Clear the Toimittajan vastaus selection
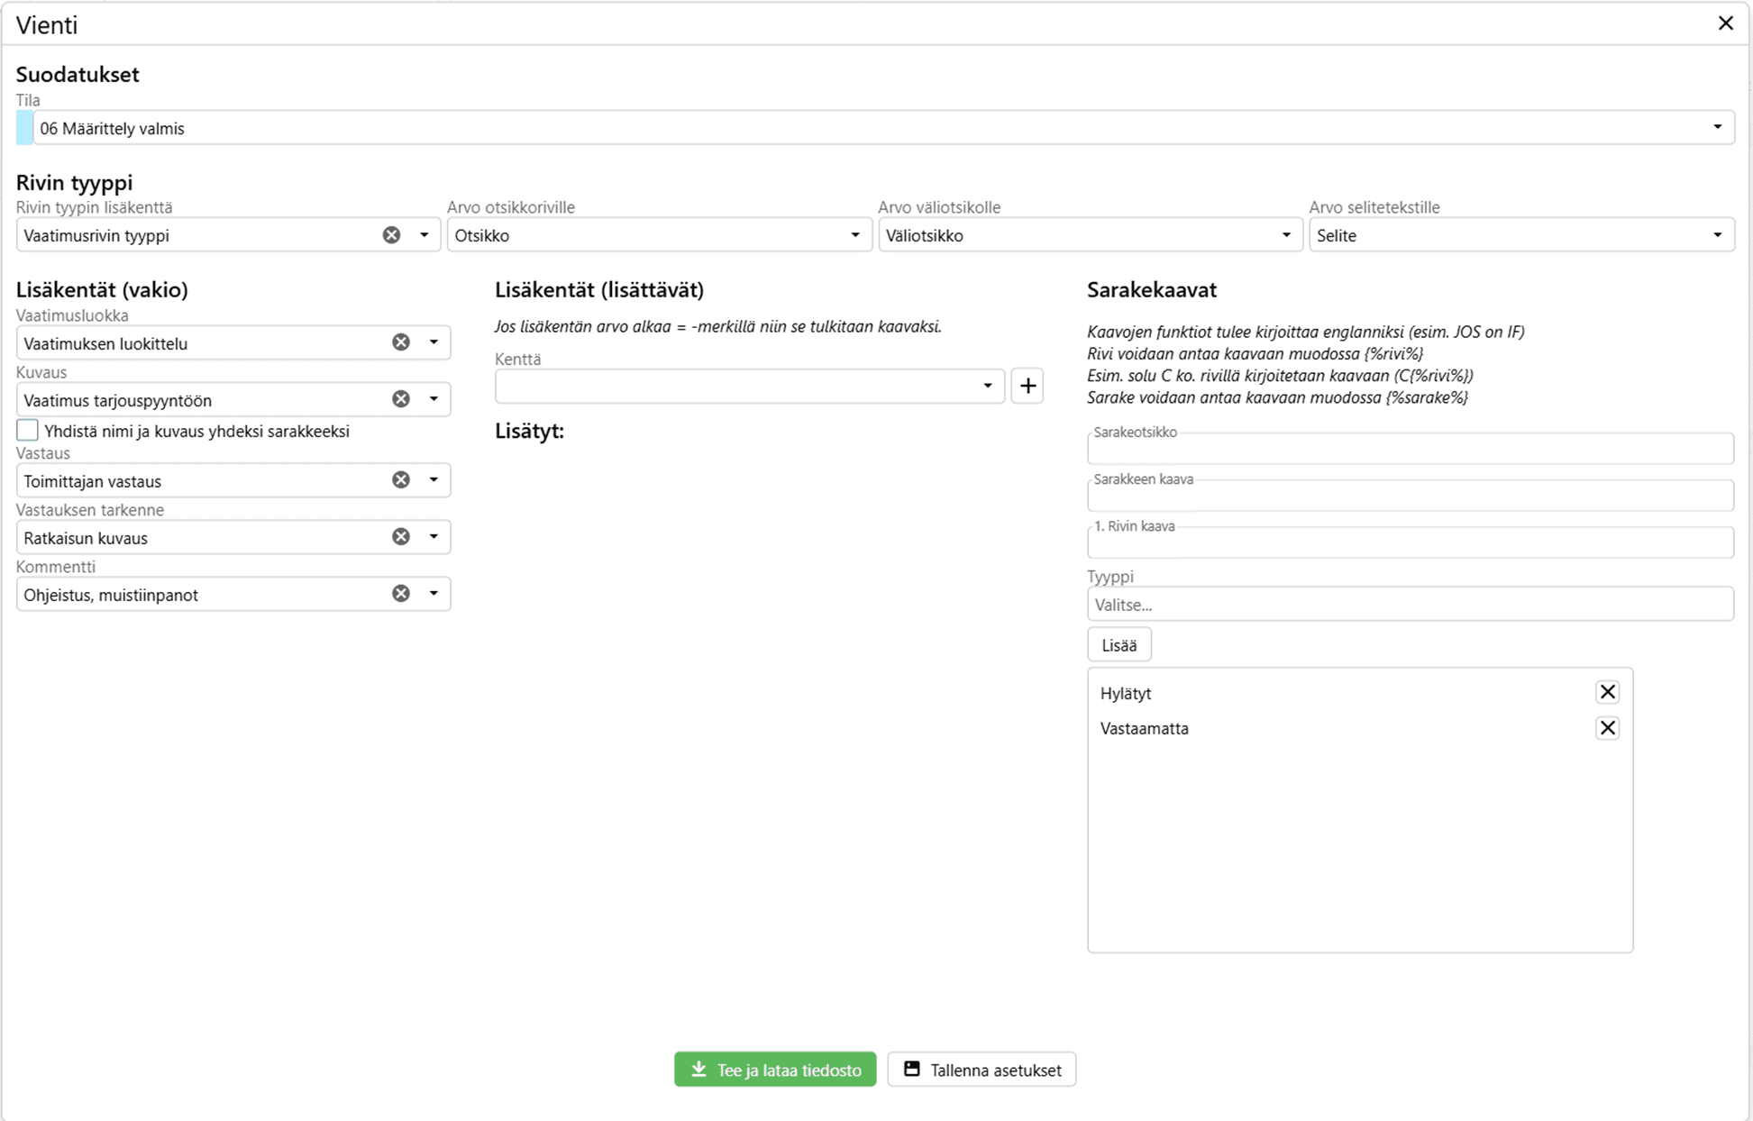 pos(401,480)
